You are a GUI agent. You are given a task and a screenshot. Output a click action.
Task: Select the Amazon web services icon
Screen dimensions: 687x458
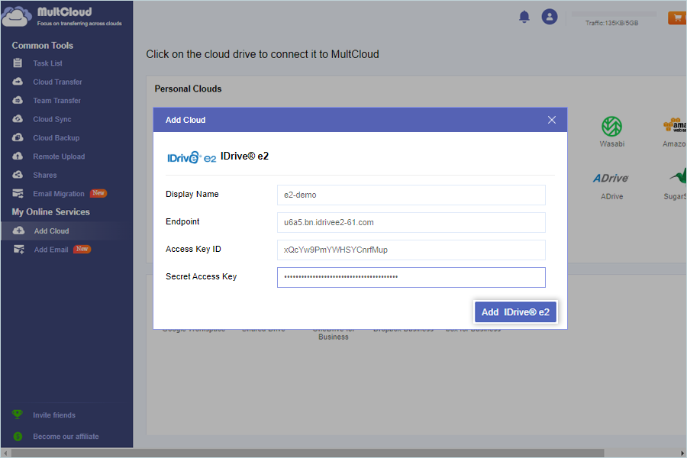click(x=675, y=125)
